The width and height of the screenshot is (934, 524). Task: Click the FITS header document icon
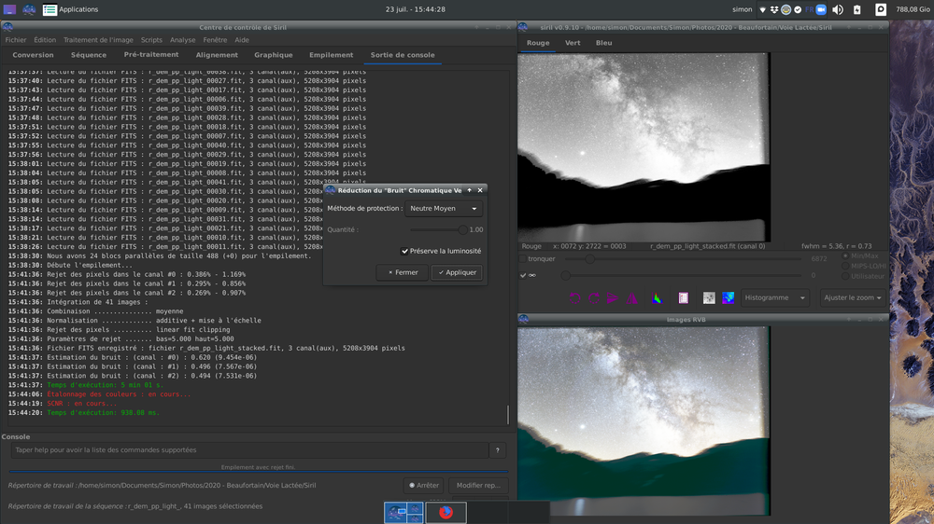tap(684, 298)
